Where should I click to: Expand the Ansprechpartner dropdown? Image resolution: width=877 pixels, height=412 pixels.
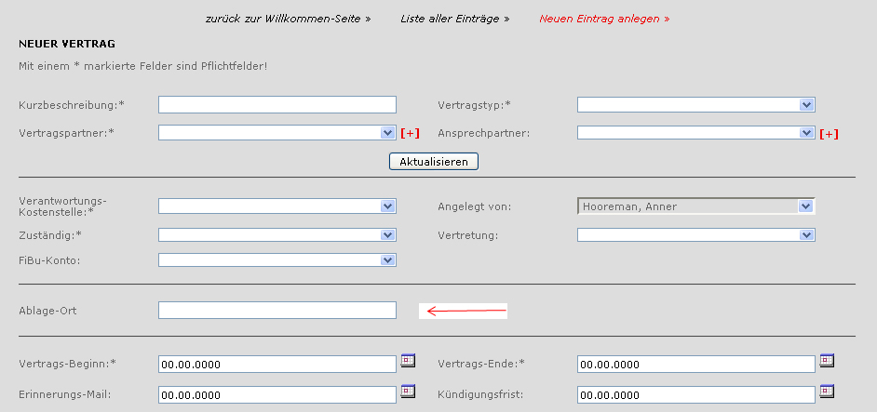click(695, 132)
